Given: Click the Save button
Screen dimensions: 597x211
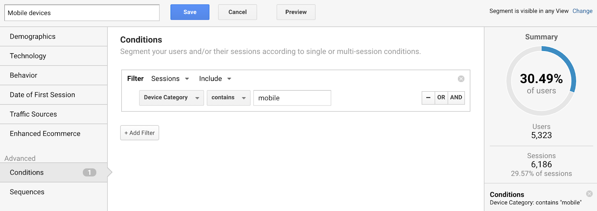Looking at the screenshot, I should [190, 12].
